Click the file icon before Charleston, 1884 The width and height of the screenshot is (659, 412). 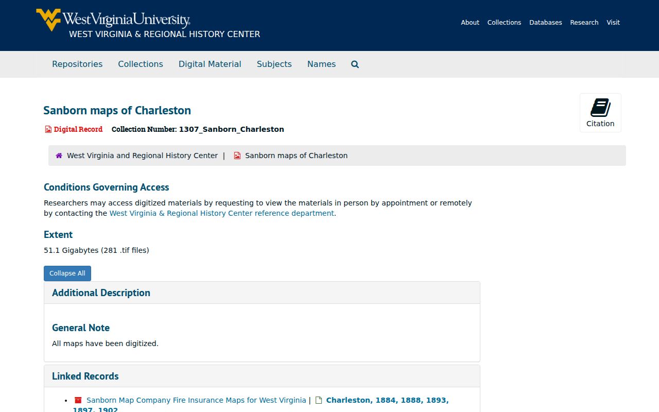pos(319,400)
